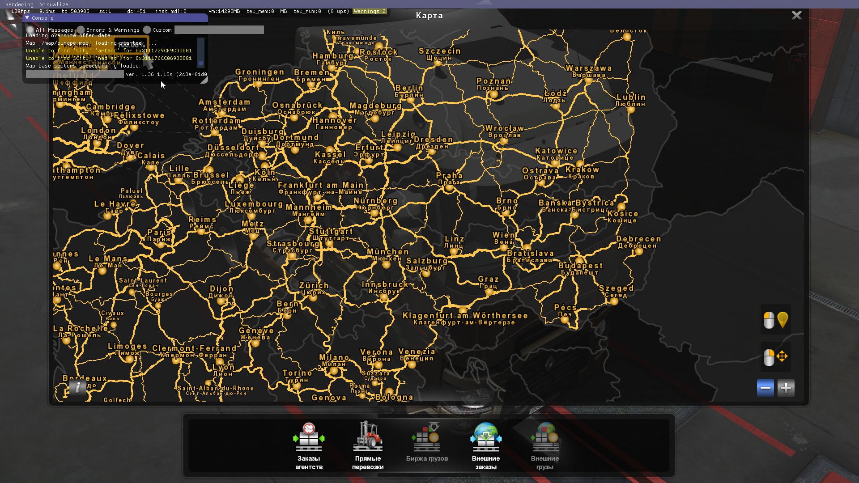This screenshot has height=483, width=859.
Task: Click the Venezia city marker
Action: 412,365
